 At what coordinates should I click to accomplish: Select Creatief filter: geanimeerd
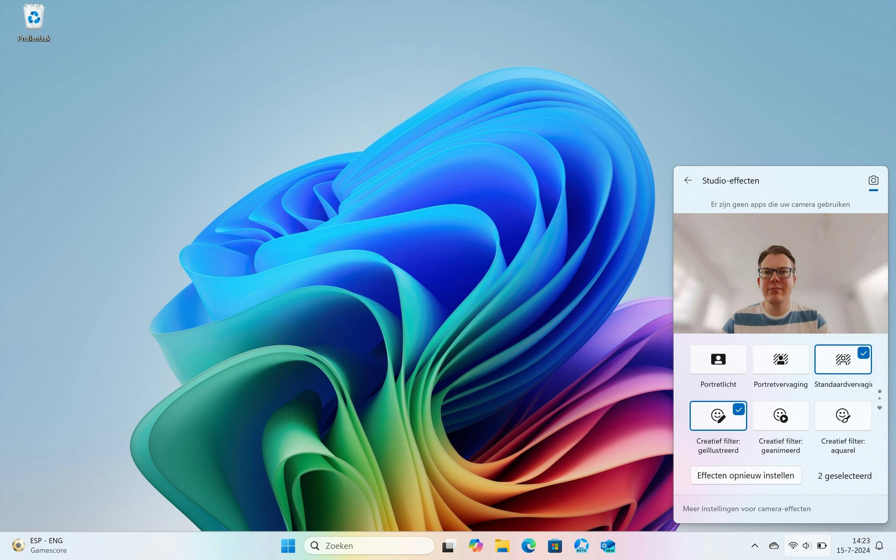[x=780, y=416]
